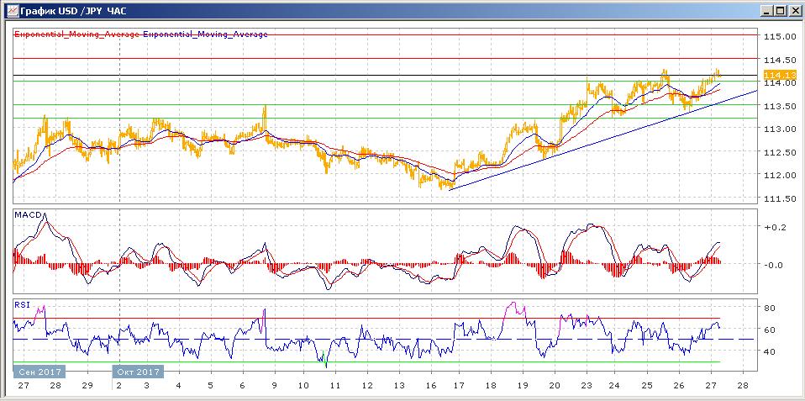
Task: Select the blue Exponential_Moving_Average label
Action: [205, 34]
